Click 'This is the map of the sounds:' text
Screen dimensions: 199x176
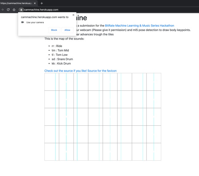click(64, 39)
